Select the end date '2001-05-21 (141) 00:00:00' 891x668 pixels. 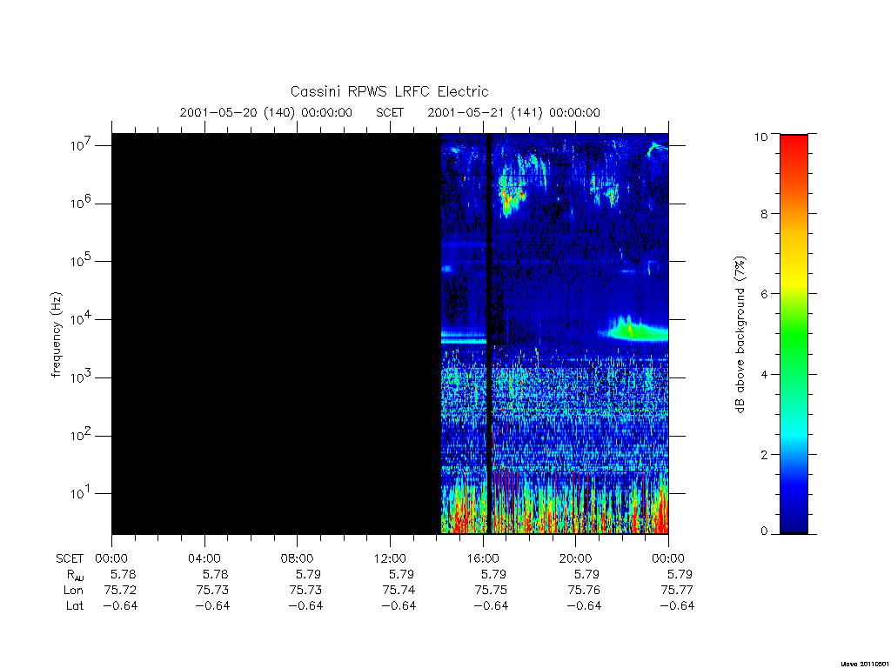513,112
